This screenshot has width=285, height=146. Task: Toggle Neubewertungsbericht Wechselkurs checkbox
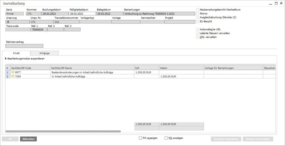click(198, 9)
